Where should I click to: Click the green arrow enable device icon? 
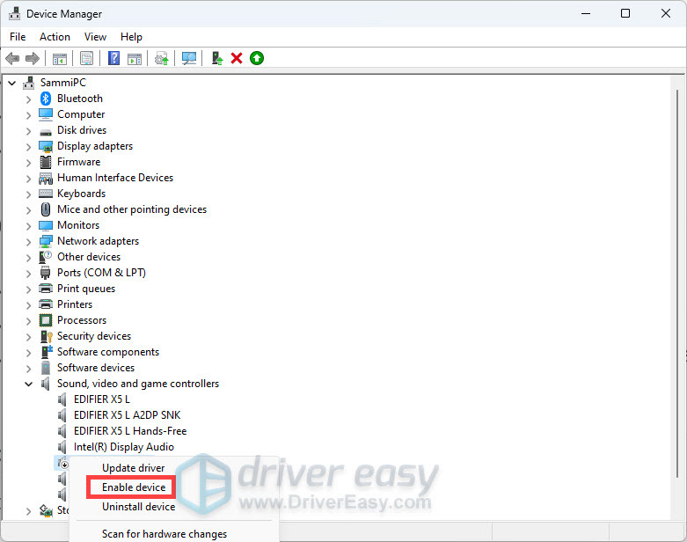pos(256,58)
